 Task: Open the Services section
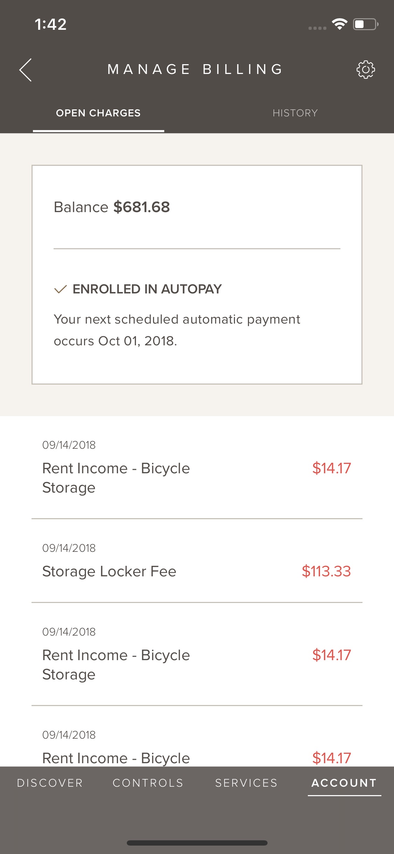(x=246, y=783)
